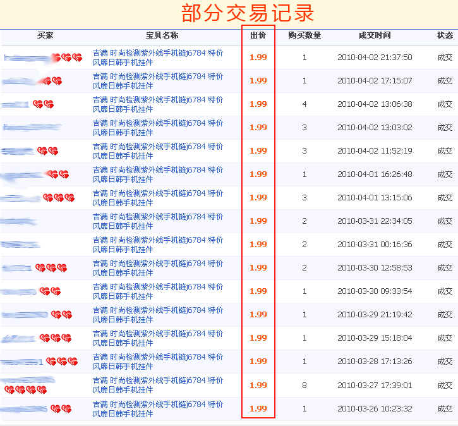Click the time 2010-04-02 21:37:50
This screenshot has height=426, width=458.
click(x=375, y=58)
